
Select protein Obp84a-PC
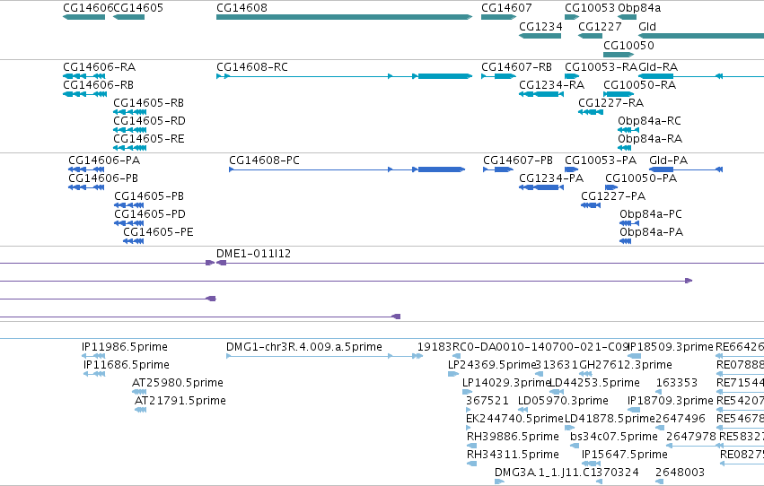[x=629, y=223]
